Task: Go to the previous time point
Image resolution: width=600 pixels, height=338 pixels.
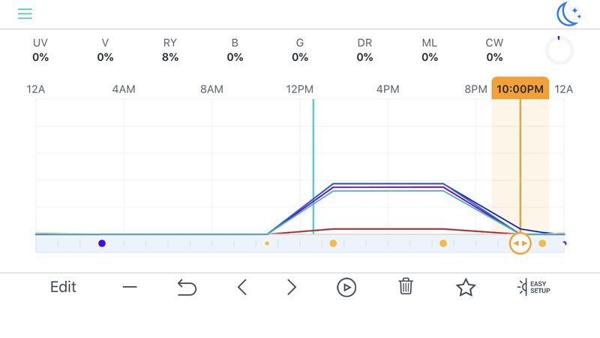Action: pyautogui.click(x=241, y=287)
